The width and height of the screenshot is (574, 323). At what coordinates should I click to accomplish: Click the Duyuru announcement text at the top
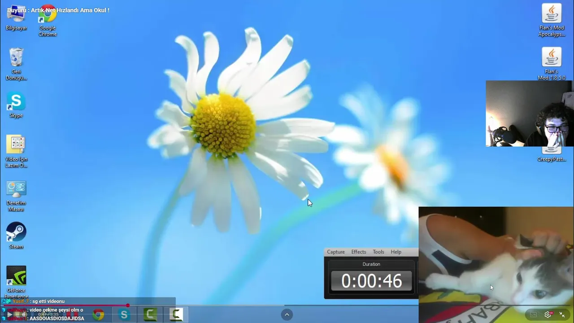coord(58,10)
